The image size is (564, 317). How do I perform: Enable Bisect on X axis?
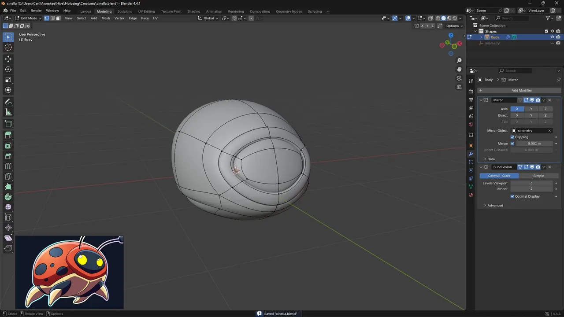pyautogui.click(x=517, y=115)
